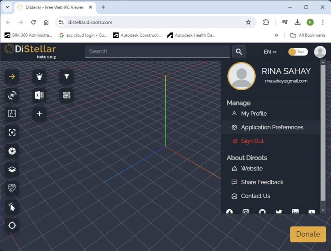Viewport: 331px width, 251px height.
Task: Open the YouTube social link
Action: click(312, 211)
